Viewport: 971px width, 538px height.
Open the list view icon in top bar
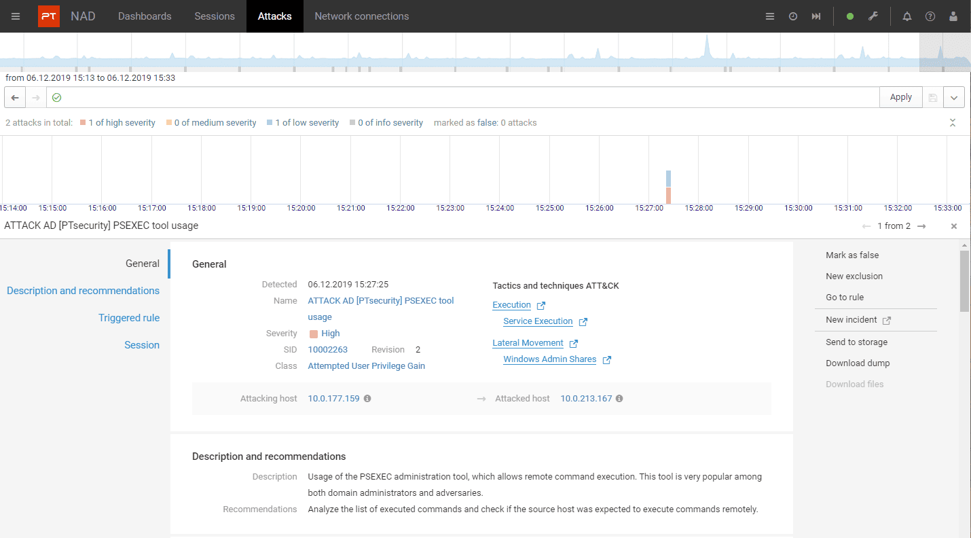point(770,16)
